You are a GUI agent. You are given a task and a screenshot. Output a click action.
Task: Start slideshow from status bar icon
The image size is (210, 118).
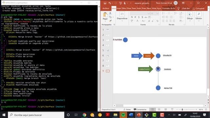click(172, 109)
